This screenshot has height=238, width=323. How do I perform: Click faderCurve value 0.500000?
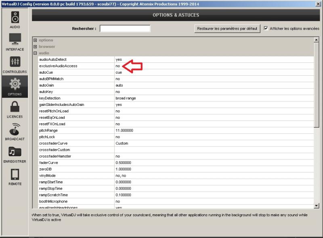click(123, 163)
